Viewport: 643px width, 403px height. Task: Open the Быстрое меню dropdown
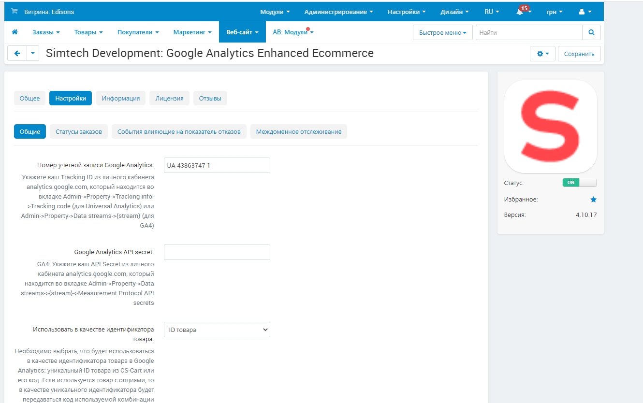(x=442, y=32)
